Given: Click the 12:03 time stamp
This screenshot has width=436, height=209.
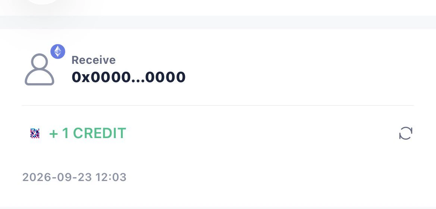Looking at the screenshot, I should point(111,177).
